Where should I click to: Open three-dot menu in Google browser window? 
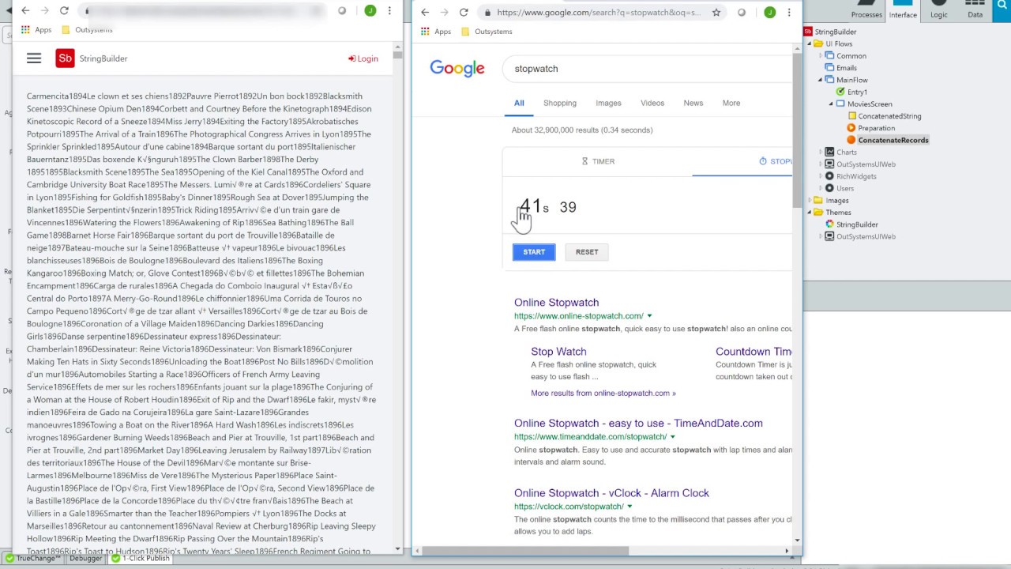pyautogui.click(x=789, y=13)
